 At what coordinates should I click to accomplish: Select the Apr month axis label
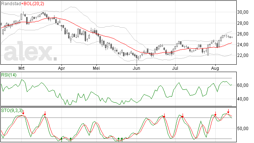coord(61,68)
